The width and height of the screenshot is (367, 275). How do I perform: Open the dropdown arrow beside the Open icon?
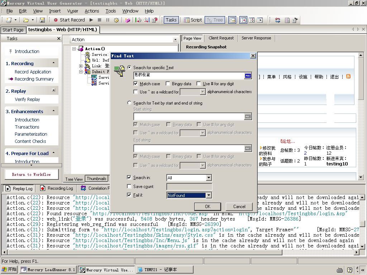33,20
